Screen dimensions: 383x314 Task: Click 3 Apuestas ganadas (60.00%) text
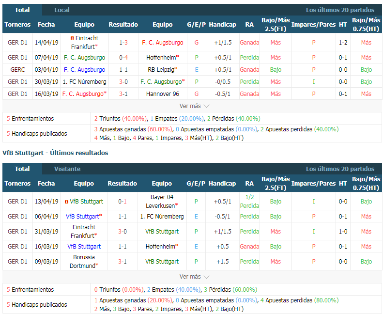coord(133,129)
